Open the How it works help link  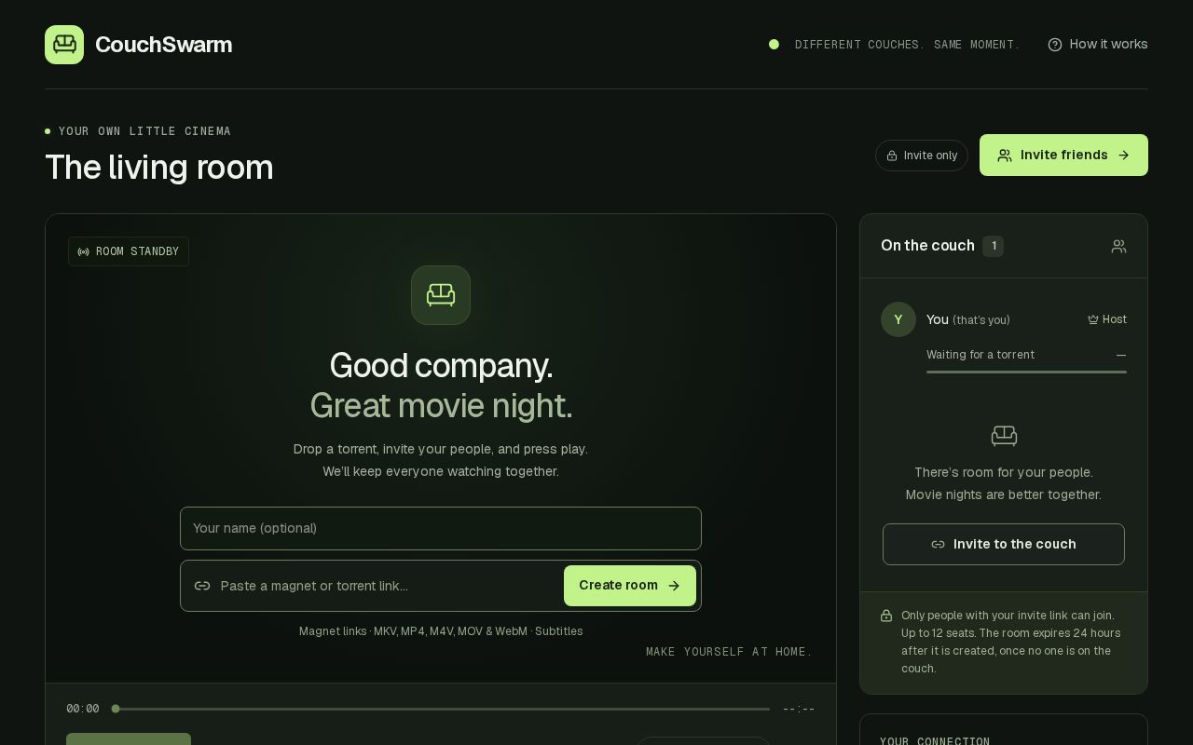tap(1098, 45)
